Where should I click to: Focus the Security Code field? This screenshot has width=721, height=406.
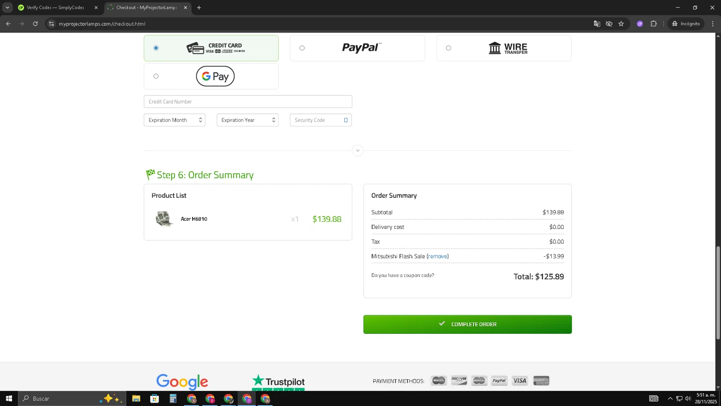point(321,120)
